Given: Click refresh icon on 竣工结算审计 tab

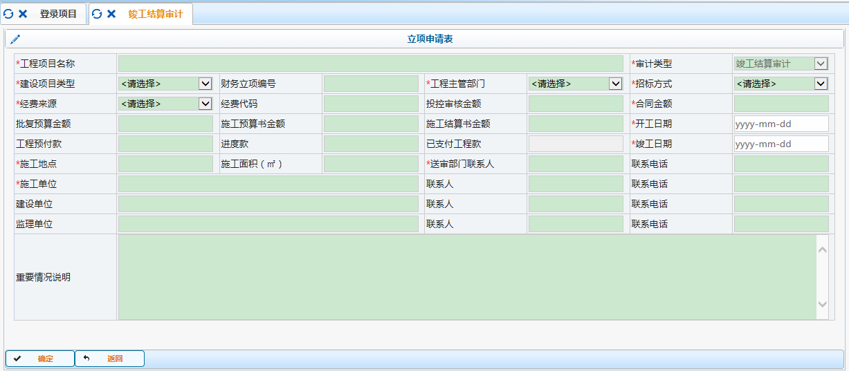Looking at the screenshot, I should click(x=97, y=14).
